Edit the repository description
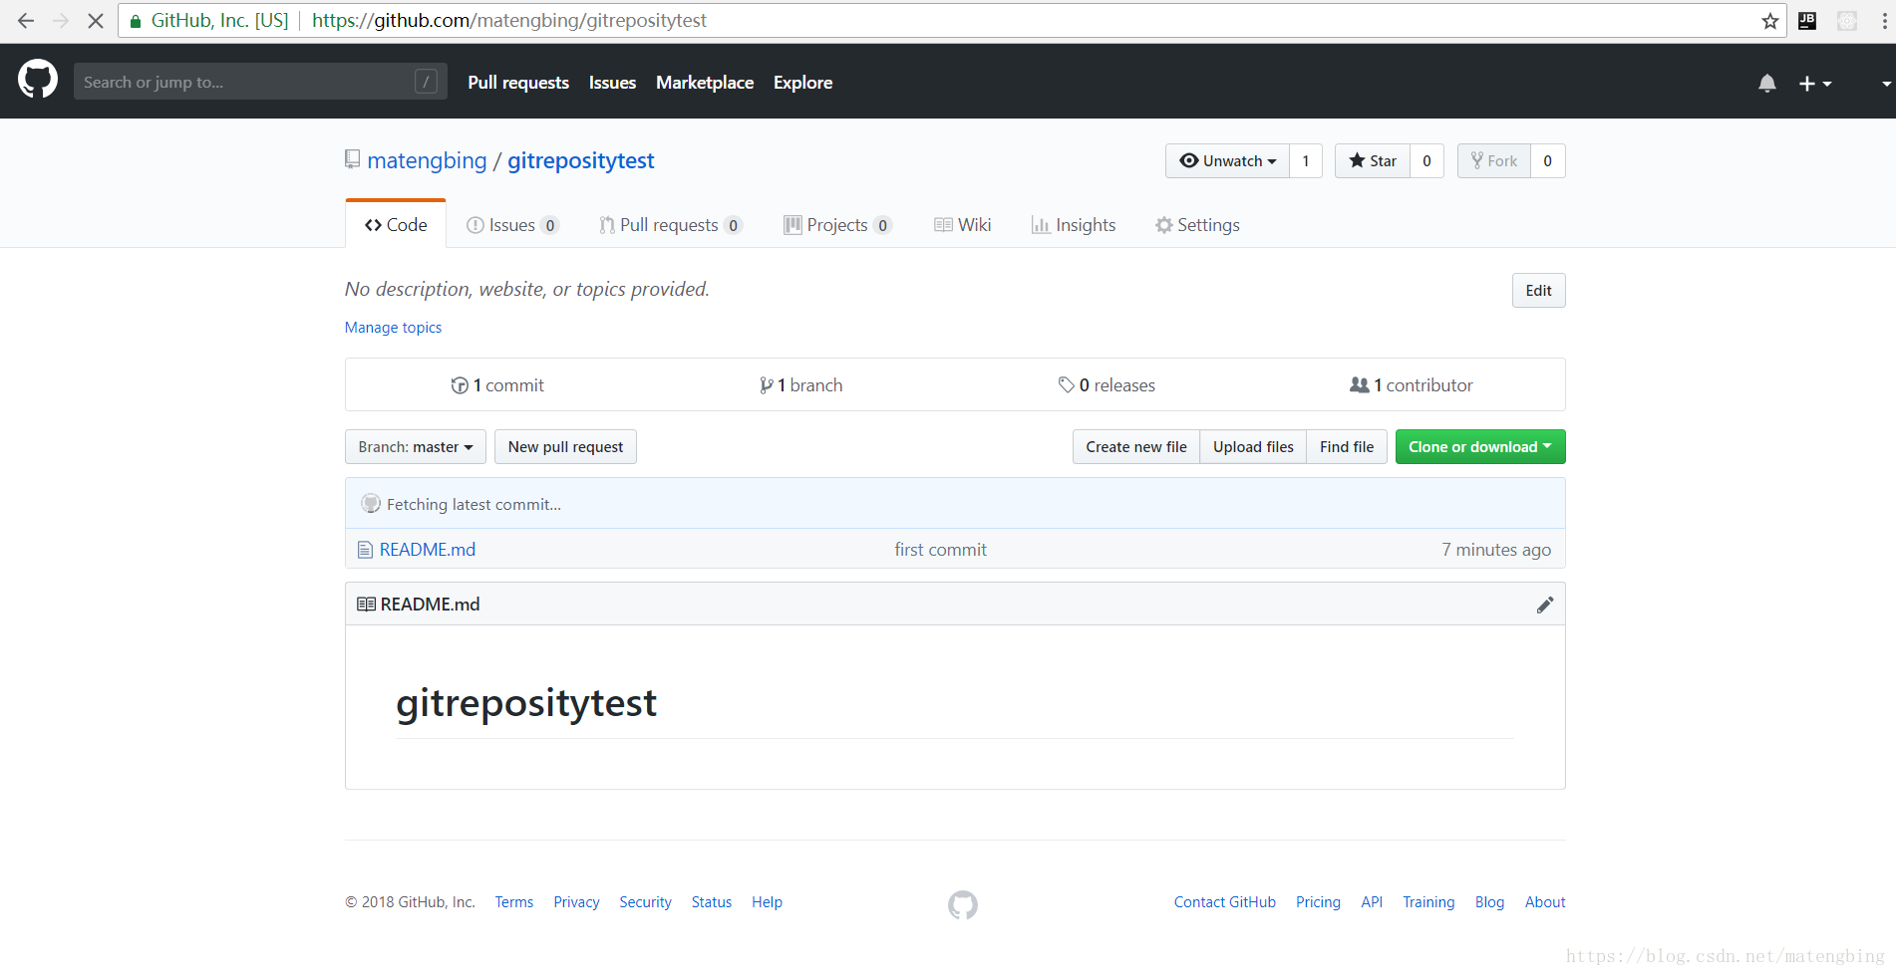 [x=1538, y=291]
